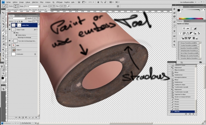The height and width of the screenshot is (125, 206).
Task: Open the Filtre menu
Action: [42, 2]
